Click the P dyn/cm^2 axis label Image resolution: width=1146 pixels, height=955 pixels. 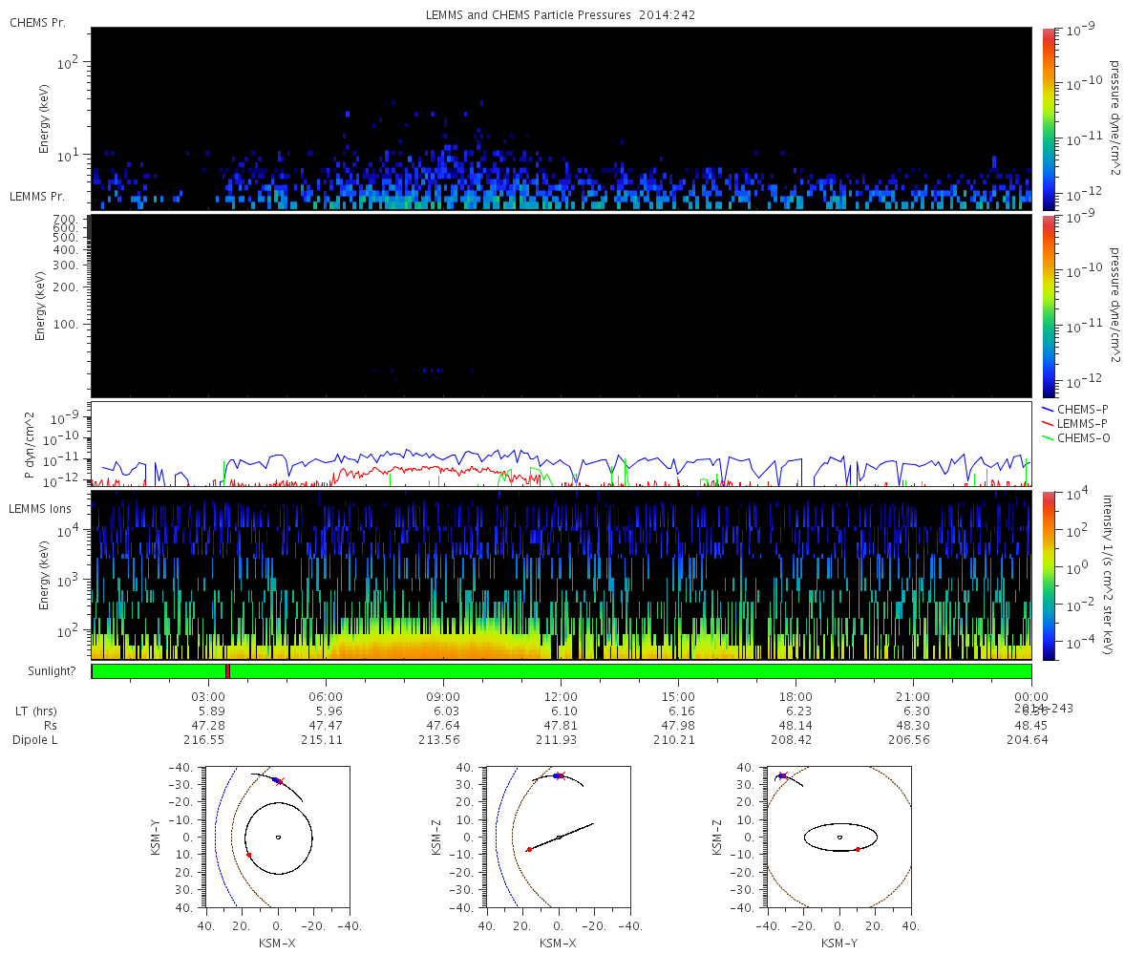[x=30, y=446]
